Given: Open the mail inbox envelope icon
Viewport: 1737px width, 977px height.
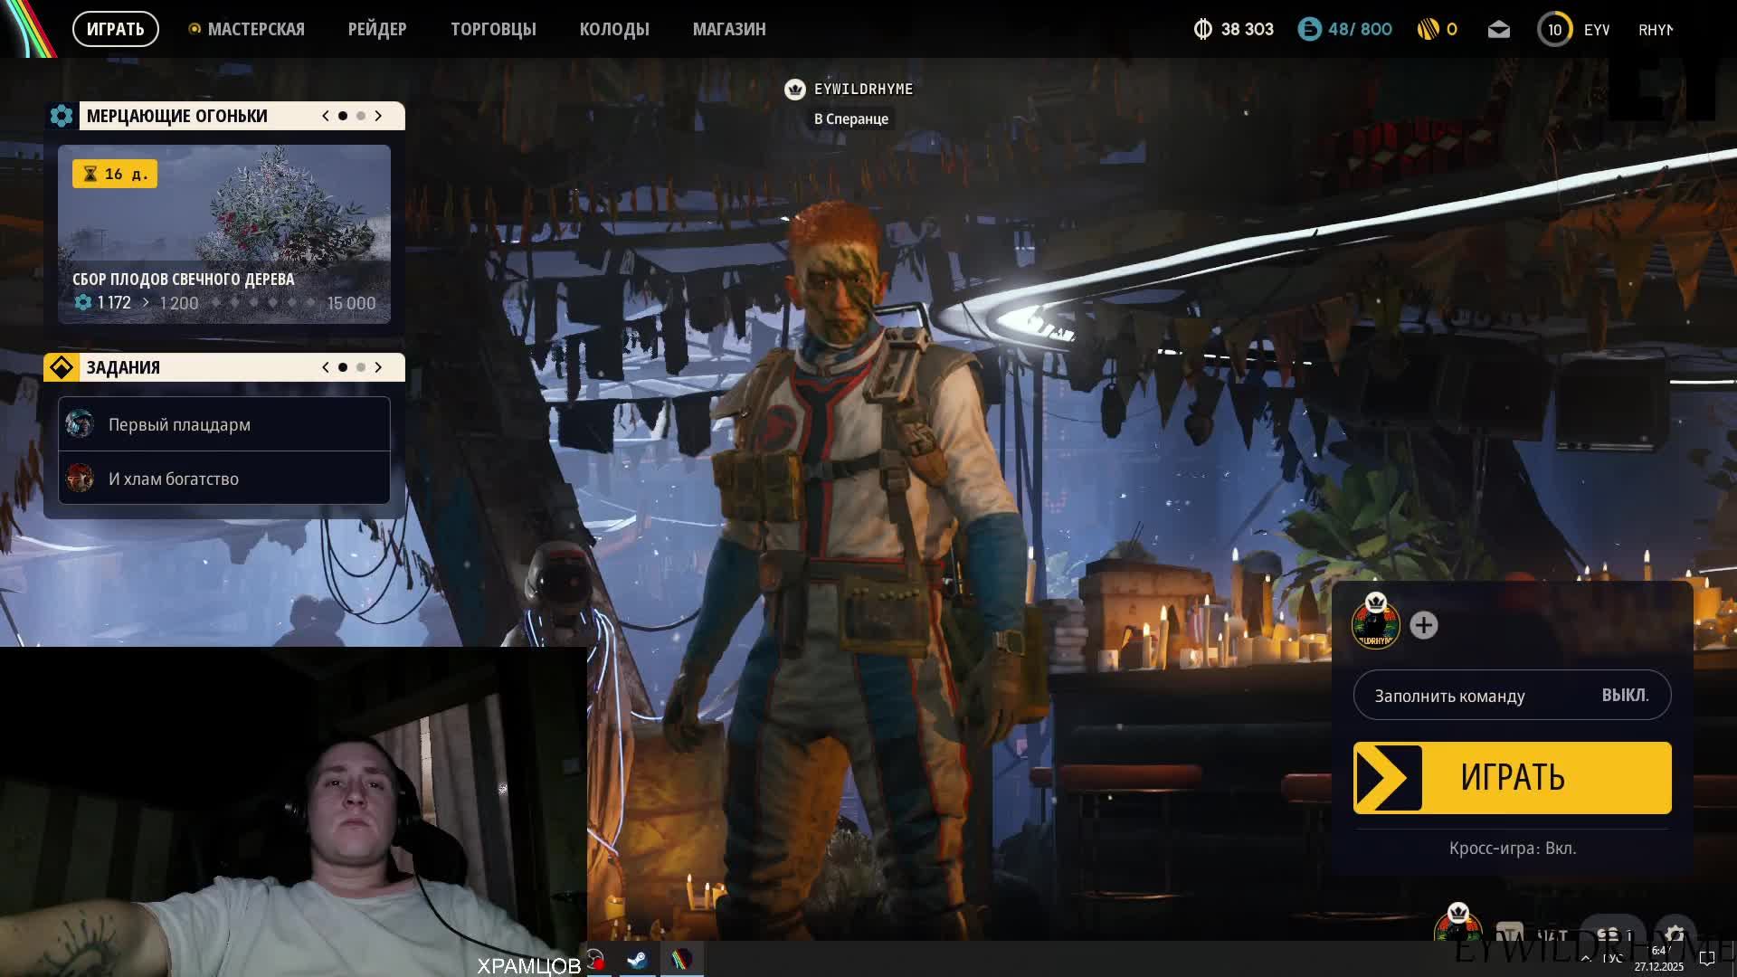Looking at the screenshot, I should point(1498,30).
